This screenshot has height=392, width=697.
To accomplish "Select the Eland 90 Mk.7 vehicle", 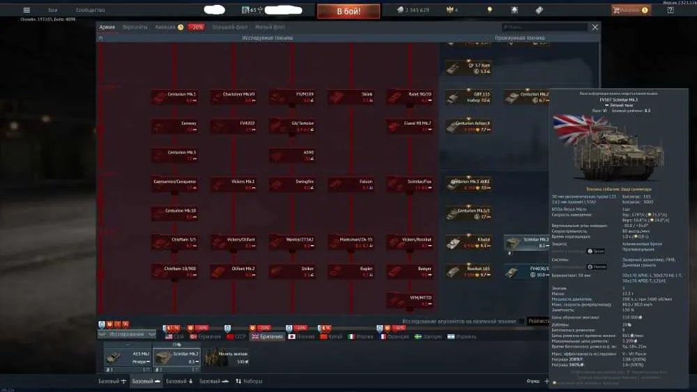I will coord(410,126).
